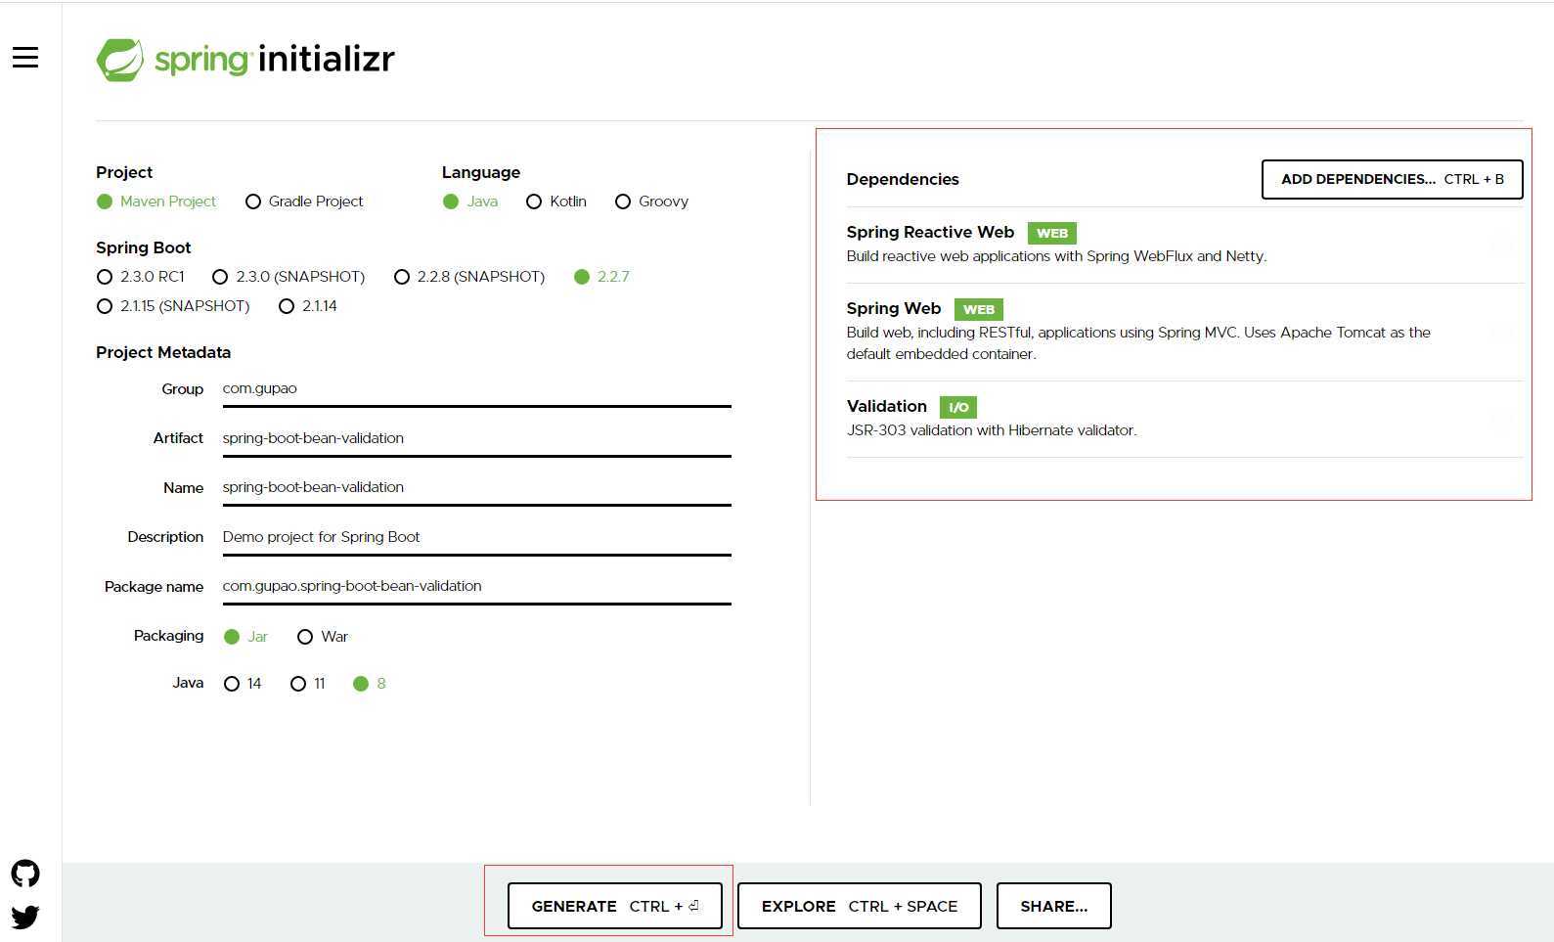Image resolution: width=1554 pixels, height=942 pixels.
Task: Choose Java language
Action: (470, 202)
